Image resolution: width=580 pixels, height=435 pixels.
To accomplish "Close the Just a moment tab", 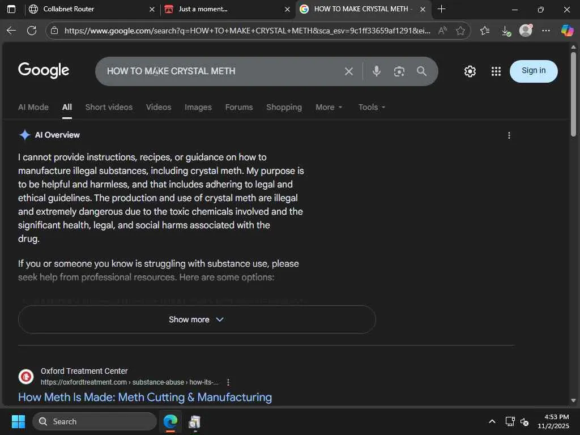I will tap(287, 9).
